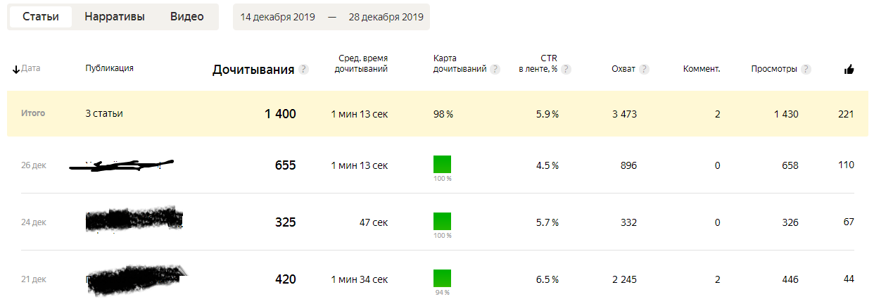Select the Видео tab
The height and width of the screenshot is (304, 874).
coord(186,17)
